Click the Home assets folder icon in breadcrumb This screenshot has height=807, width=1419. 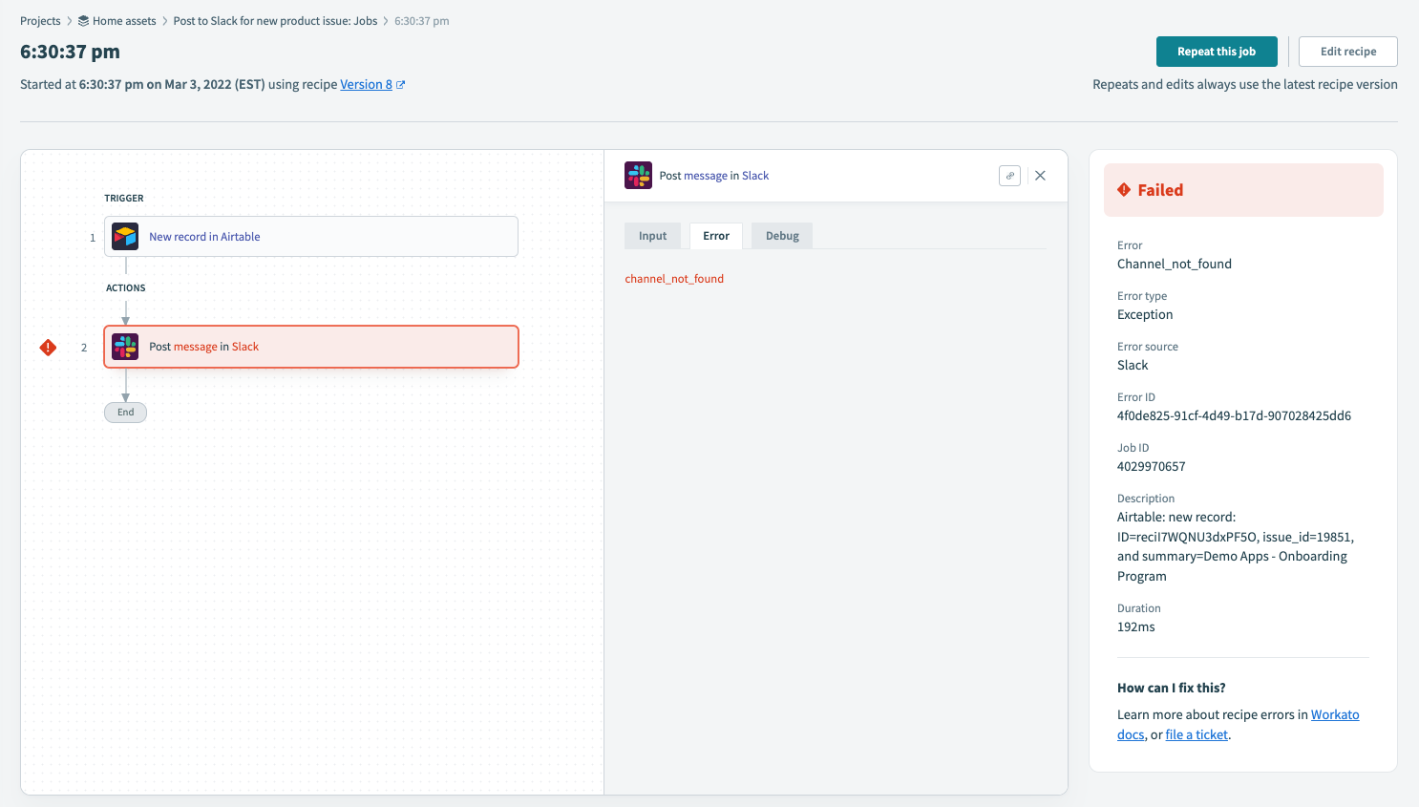[83, 21]
